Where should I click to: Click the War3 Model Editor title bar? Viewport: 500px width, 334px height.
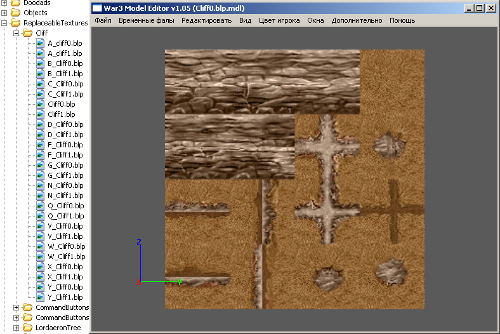(x=294, y=8)
